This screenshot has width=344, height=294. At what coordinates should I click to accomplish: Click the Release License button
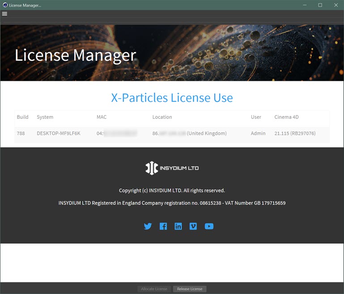tap(190, 289)
